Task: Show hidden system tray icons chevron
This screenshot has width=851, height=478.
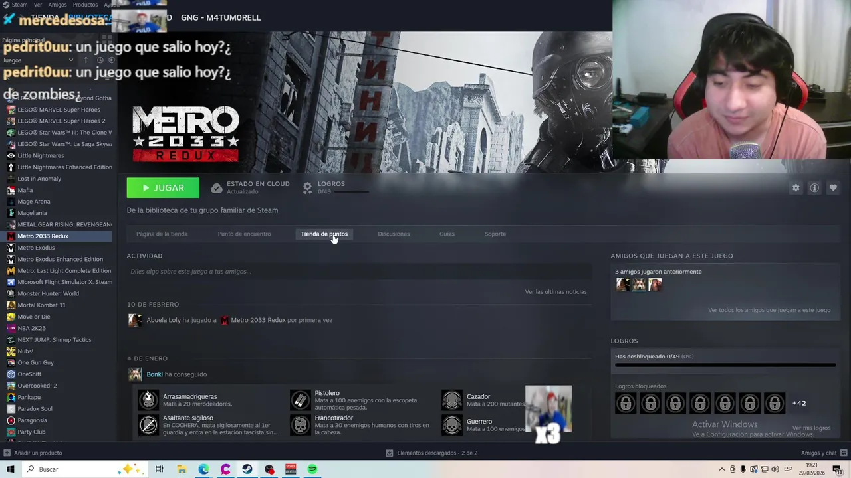Action: [x=722, y=469]
